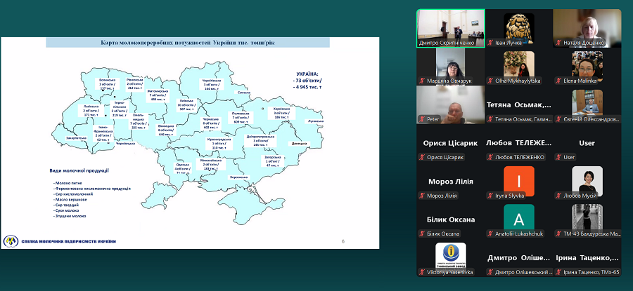The image size is (633, 291).
Task: Select Дмитро Скрипніченко's active speaker video
Action: coord(450,24)
